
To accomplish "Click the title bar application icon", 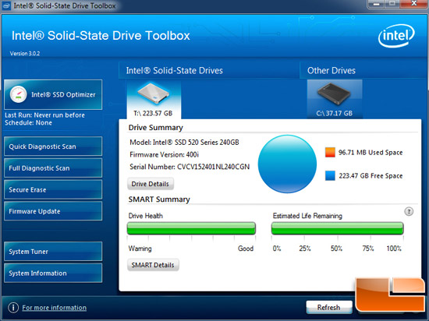I will pyautogui.click(x=6, y=5).
